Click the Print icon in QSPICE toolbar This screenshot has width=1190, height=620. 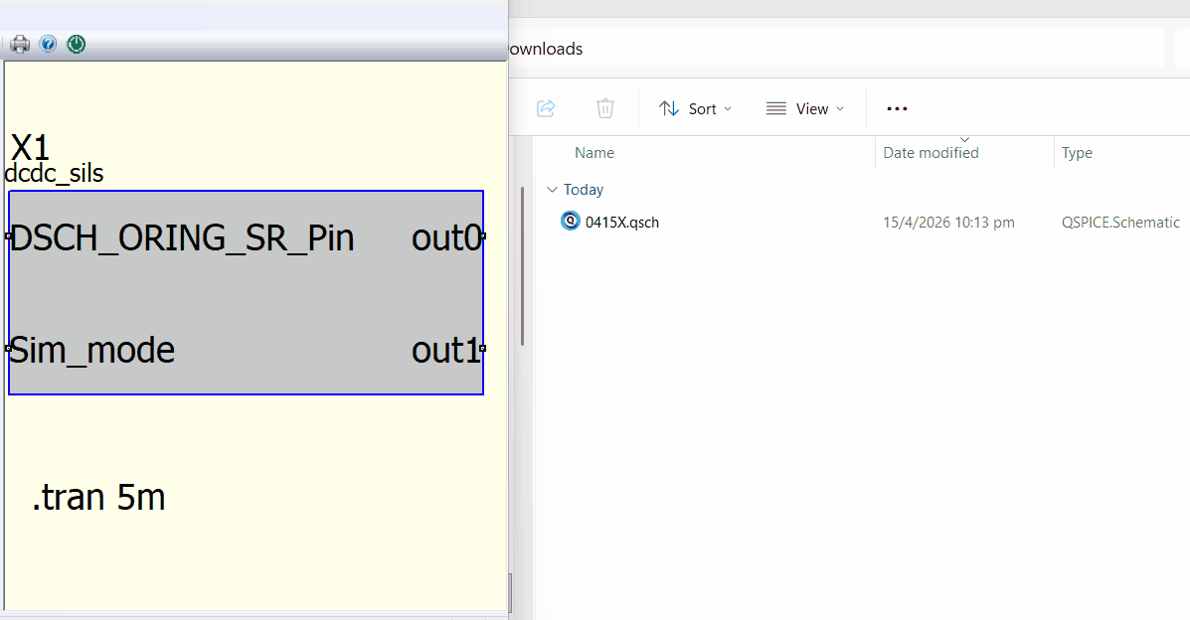click(x=20, y=45)
